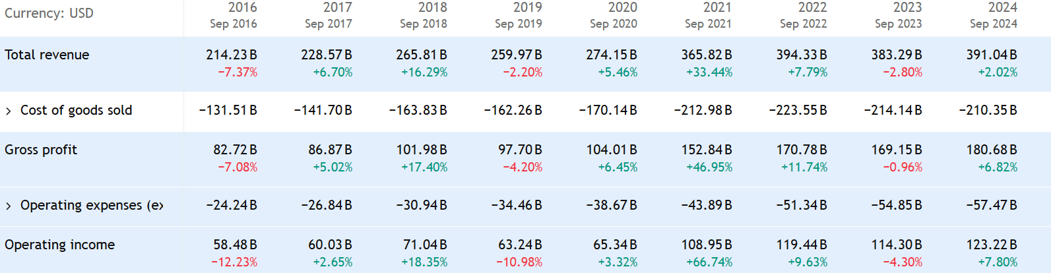Click the 2023 column header
1051x273 pixels.
pos(907,8)
